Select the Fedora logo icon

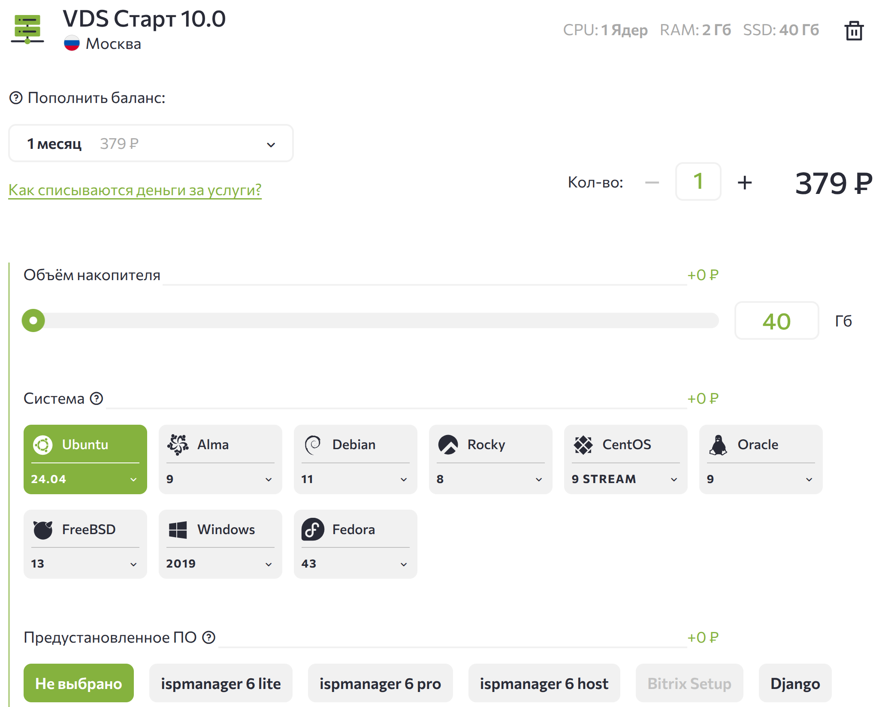click(313, 530)
